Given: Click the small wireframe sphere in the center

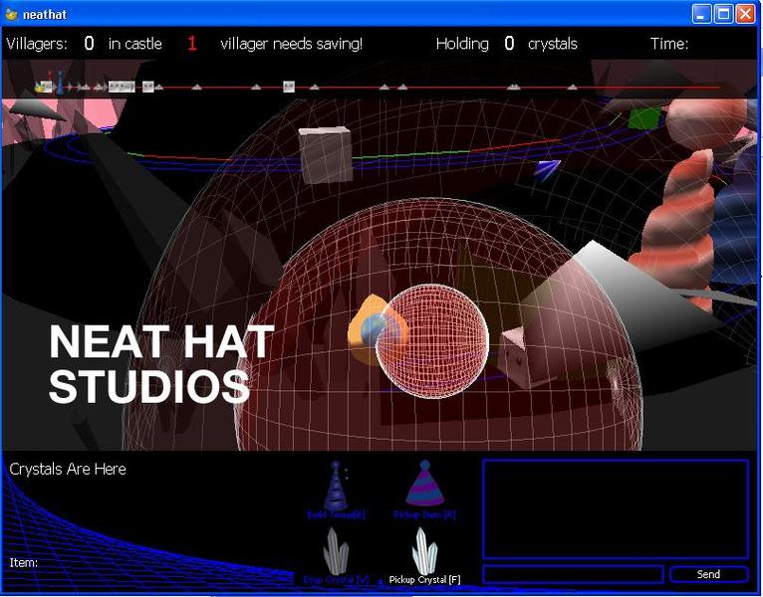Looking at the screenshot, I should click(432, 341).
